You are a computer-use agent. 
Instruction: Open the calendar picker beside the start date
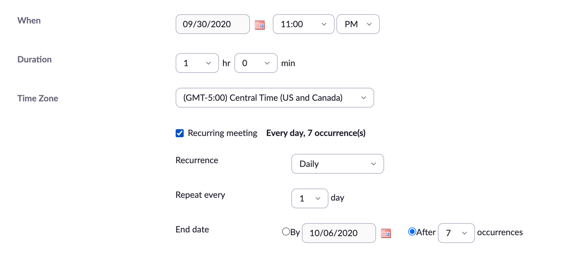[260, 25]
